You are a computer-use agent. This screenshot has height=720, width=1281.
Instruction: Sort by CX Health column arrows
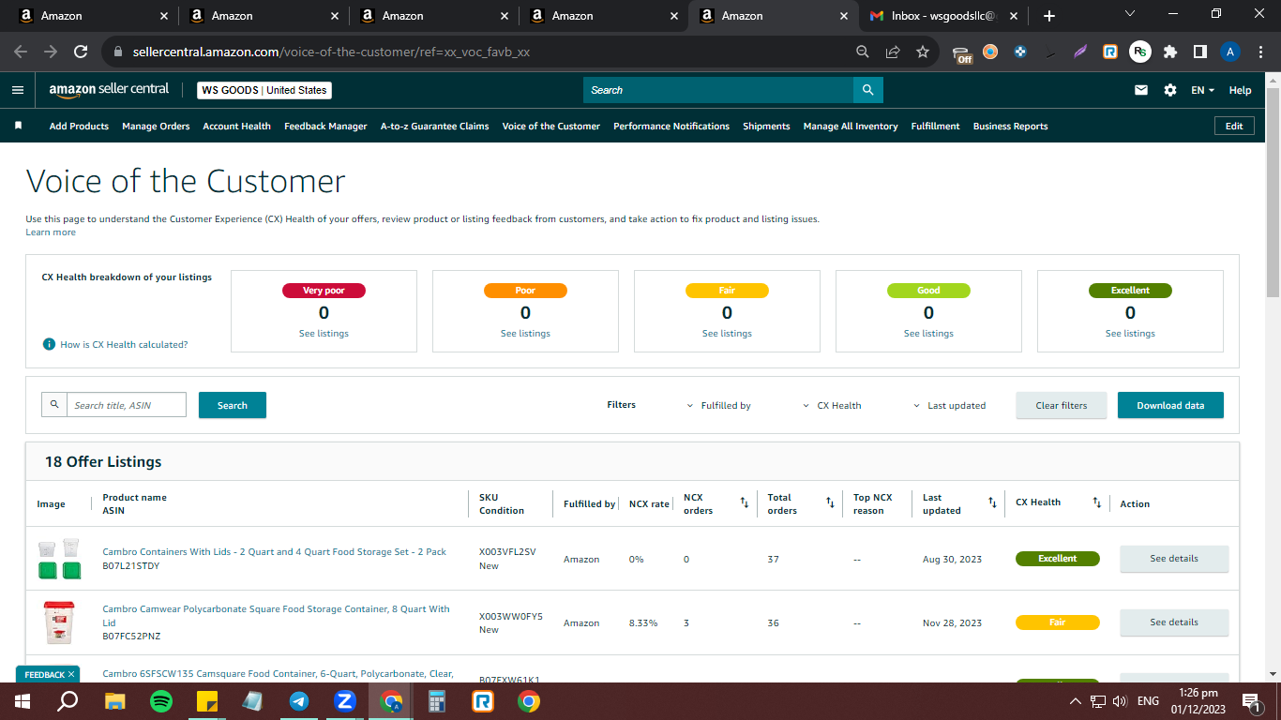tap(1096, 503)
